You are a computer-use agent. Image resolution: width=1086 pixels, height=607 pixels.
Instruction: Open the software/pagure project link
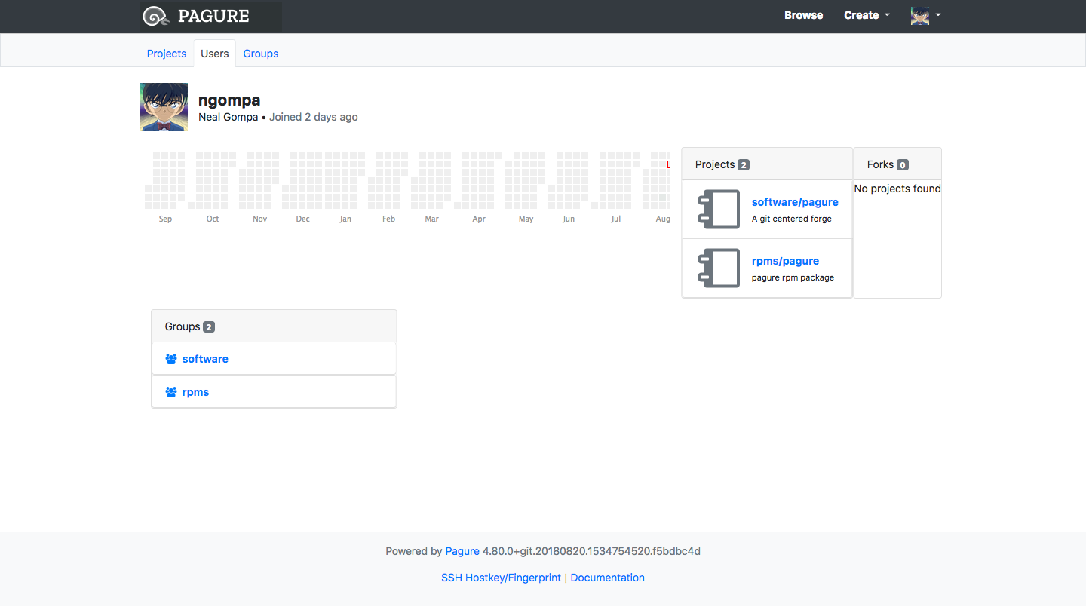(795, 202)
